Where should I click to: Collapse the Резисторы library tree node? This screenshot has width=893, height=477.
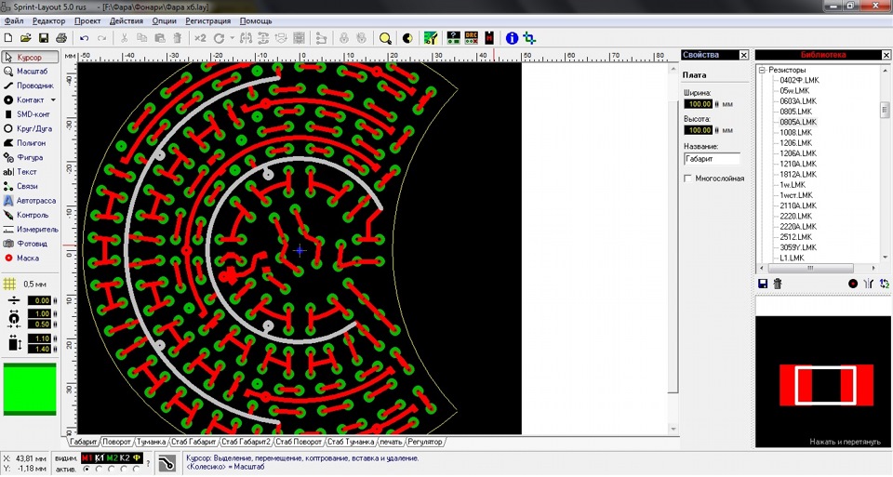(762, 71)
